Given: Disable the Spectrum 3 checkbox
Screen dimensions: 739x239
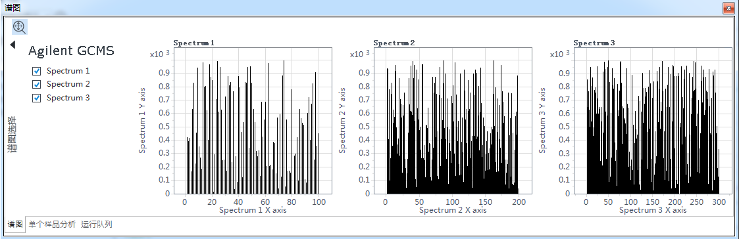Looking at the screenshot, I should pyautogui.click(x=36, y=98).
